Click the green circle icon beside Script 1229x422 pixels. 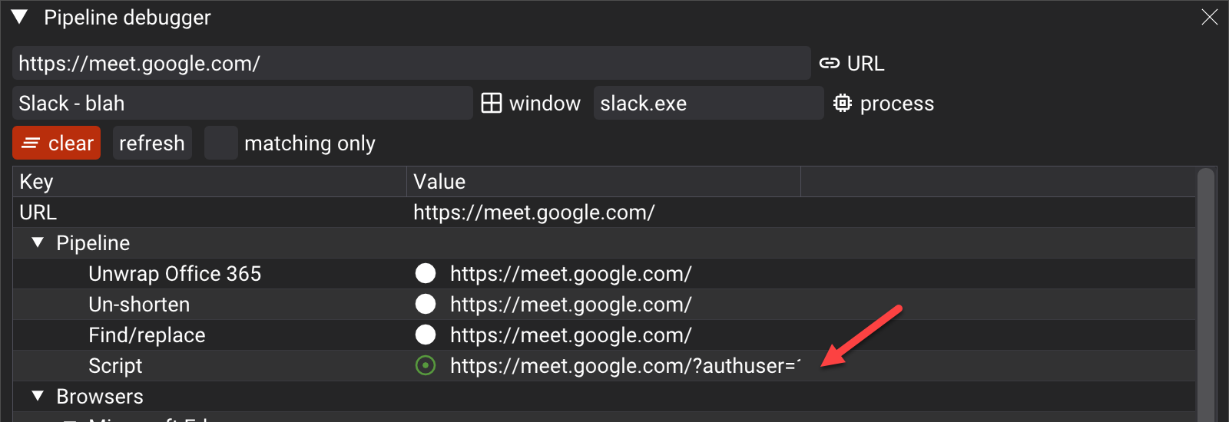pos(426,365)
